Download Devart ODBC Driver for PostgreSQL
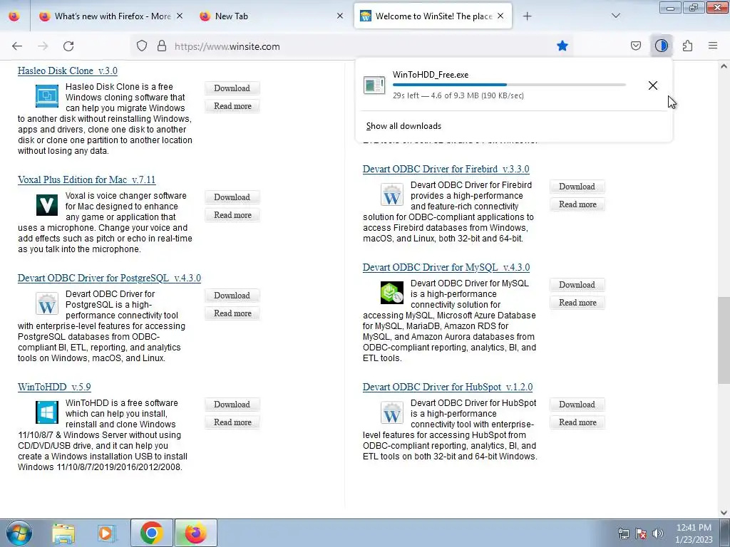This screenshot has height=547, width=730. pyautogui.click(x=232, y=296)
